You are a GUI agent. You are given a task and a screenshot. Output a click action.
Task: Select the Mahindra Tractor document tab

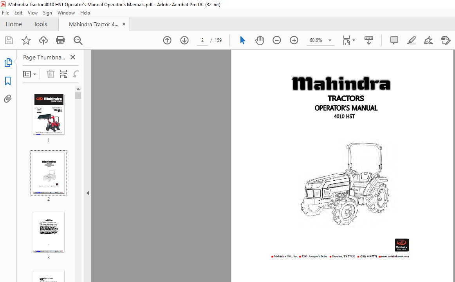(x=94, y=24)
